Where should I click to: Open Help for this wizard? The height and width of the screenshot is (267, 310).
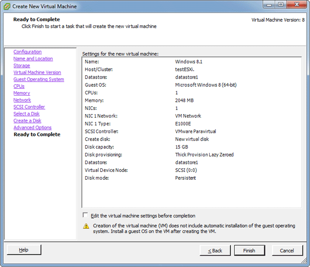(24, 250)
